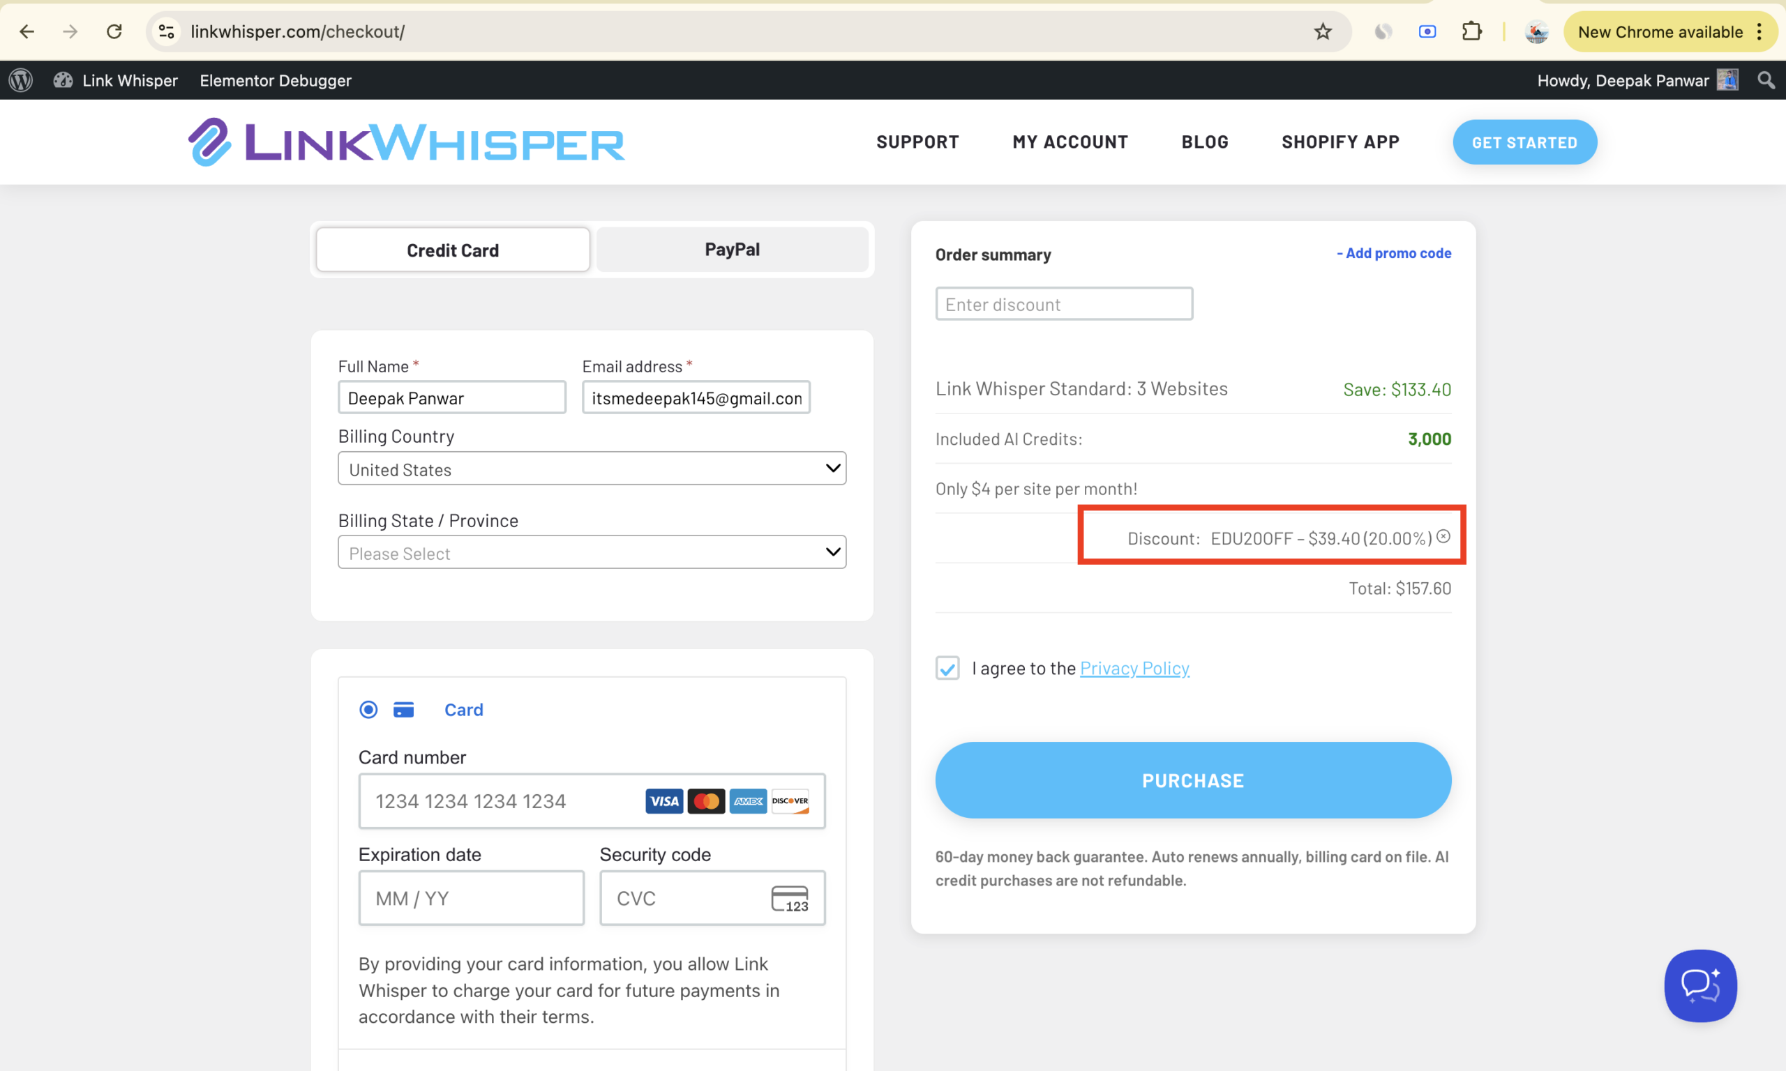The height and width of the screenshot is (1071, 1786).
Task: Click the grey circular extension icon
Action: click(1383, 32)
